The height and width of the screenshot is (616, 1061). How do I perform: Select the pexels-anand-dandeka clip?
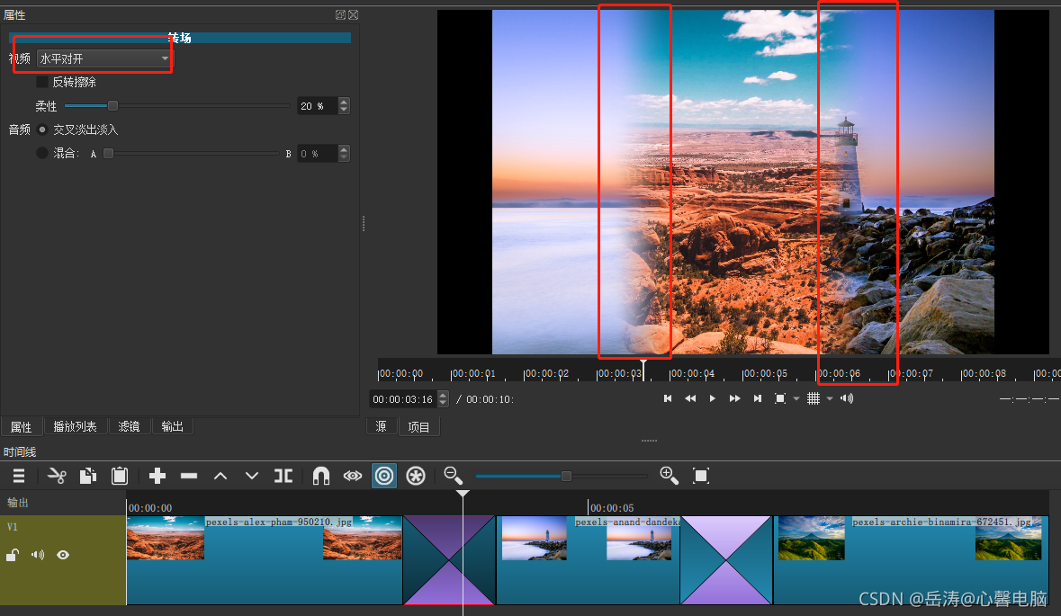[588, 560]
